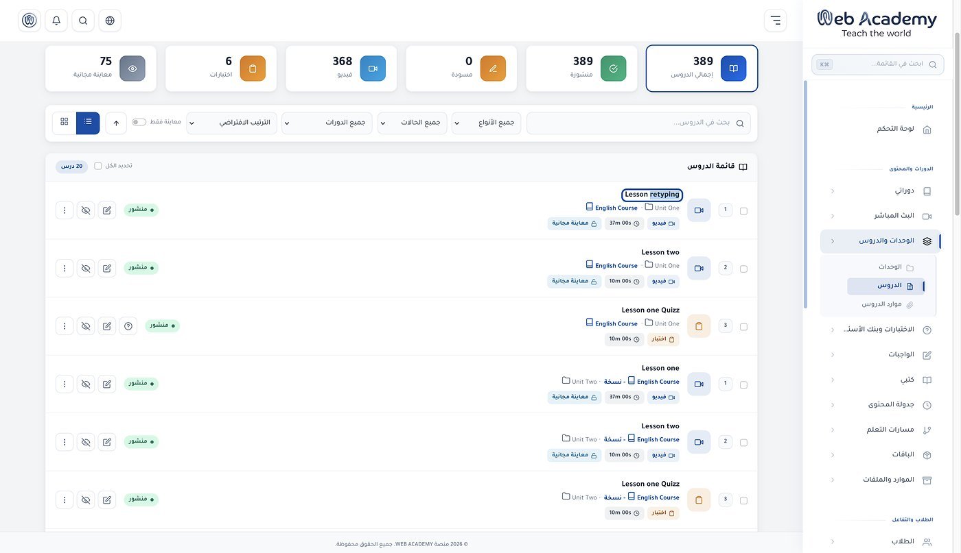Click the بحث في الدروس search field
Image resolution: width=961 pixels, height=553 pixels.
[638, 123]
